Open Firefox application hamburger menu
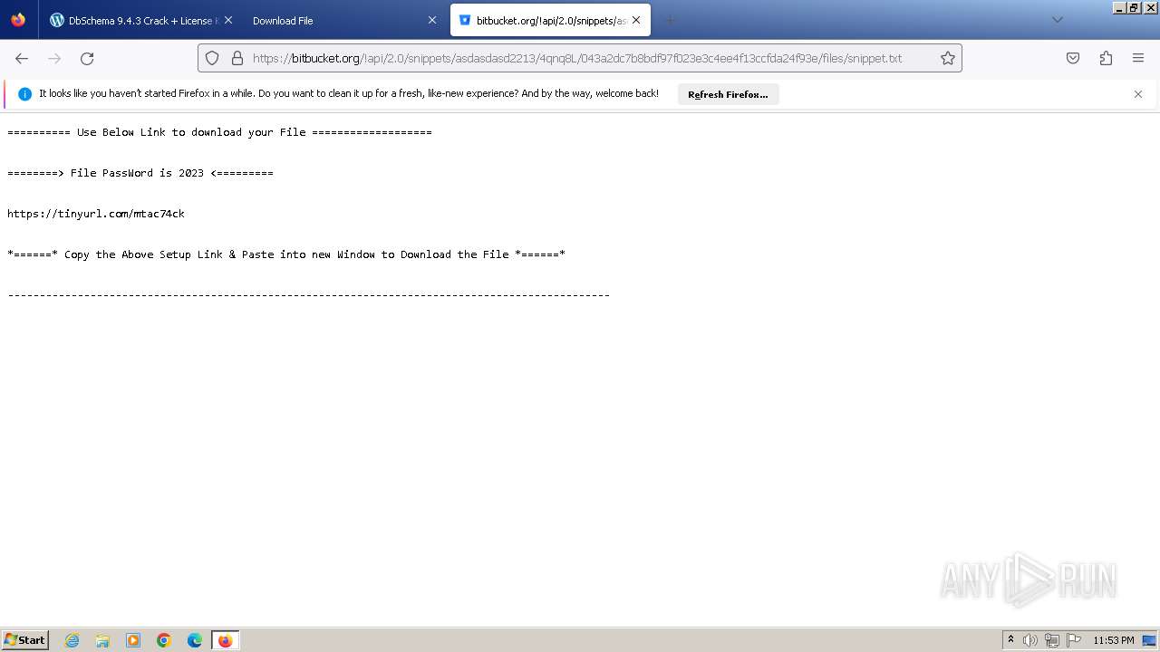The height and width of the screenshot is (652, 1160). [x=1138, y=58]
